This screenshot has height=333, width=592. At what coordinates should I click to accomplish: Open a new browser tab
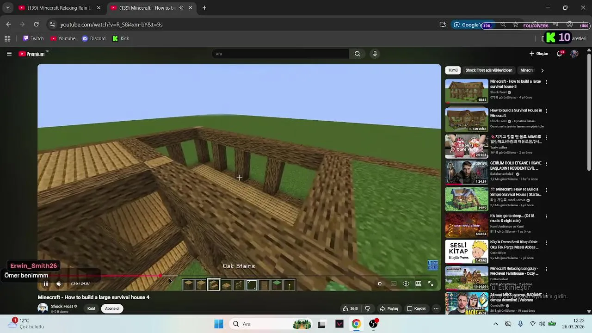tap(204, 8)
